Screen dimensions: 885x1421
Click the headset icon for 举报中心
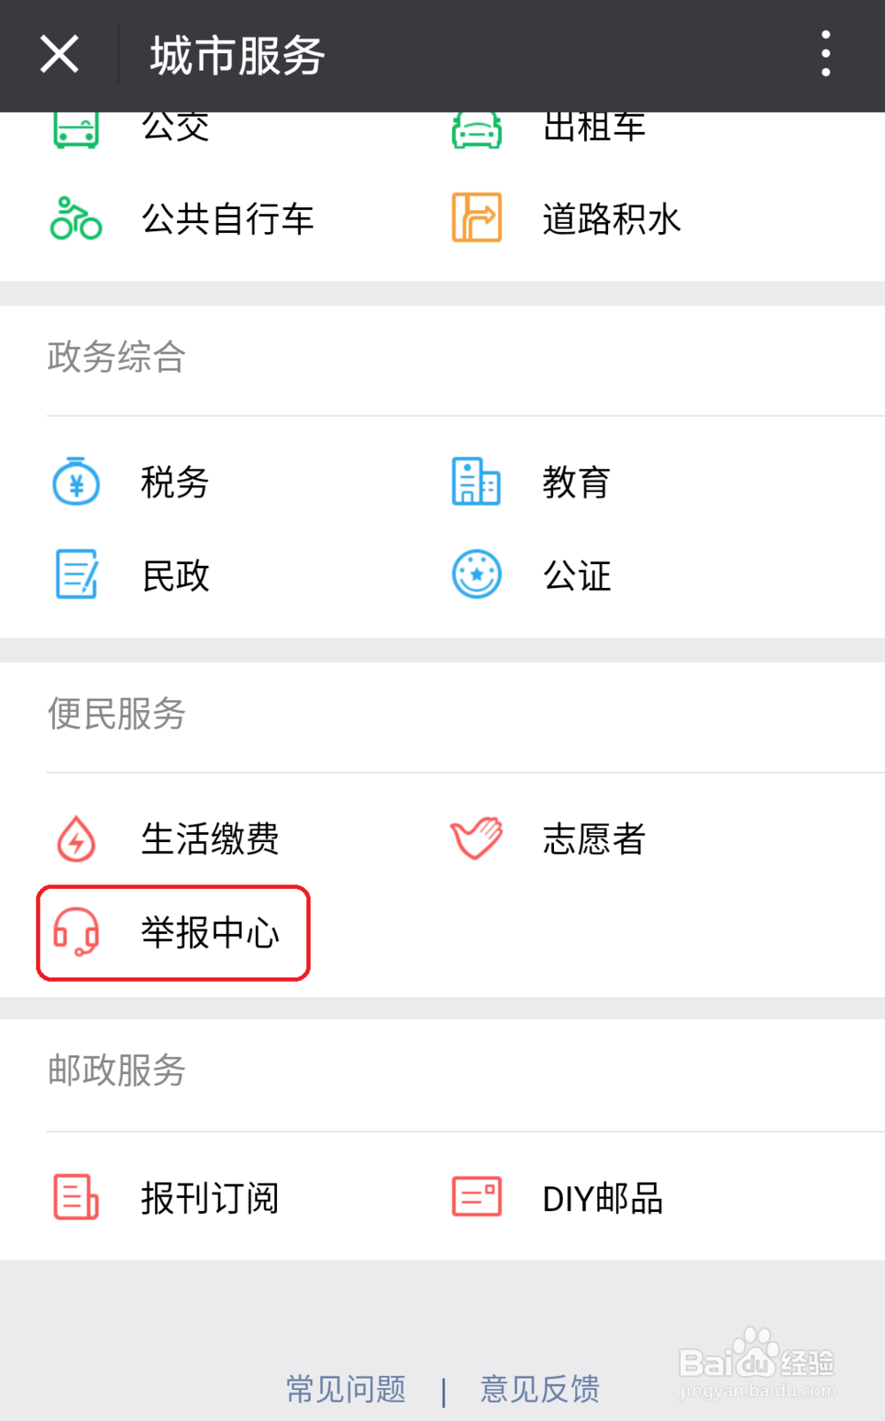coord(76,932)
